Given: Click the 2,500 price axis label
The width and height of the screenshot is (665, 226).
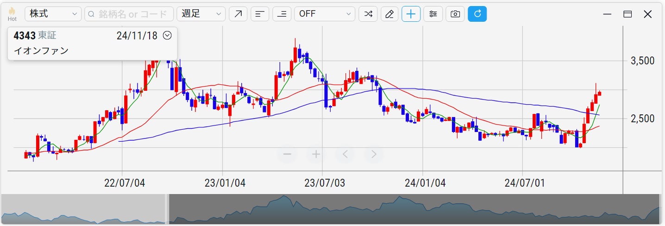Looking at the screenshot, I should point(642,119).
